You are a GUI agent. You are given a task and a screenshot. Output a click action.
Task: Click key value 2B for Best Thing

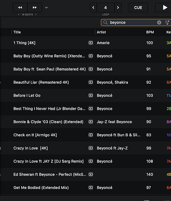[x=169, y=109]
